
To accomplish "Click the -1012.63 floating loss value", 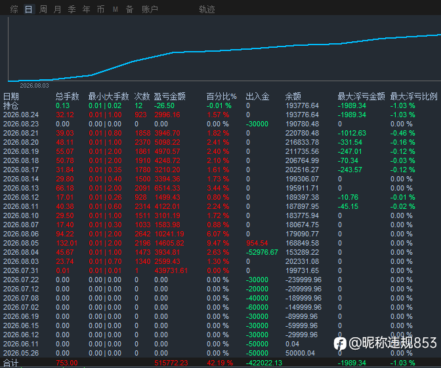I will 352,133.
